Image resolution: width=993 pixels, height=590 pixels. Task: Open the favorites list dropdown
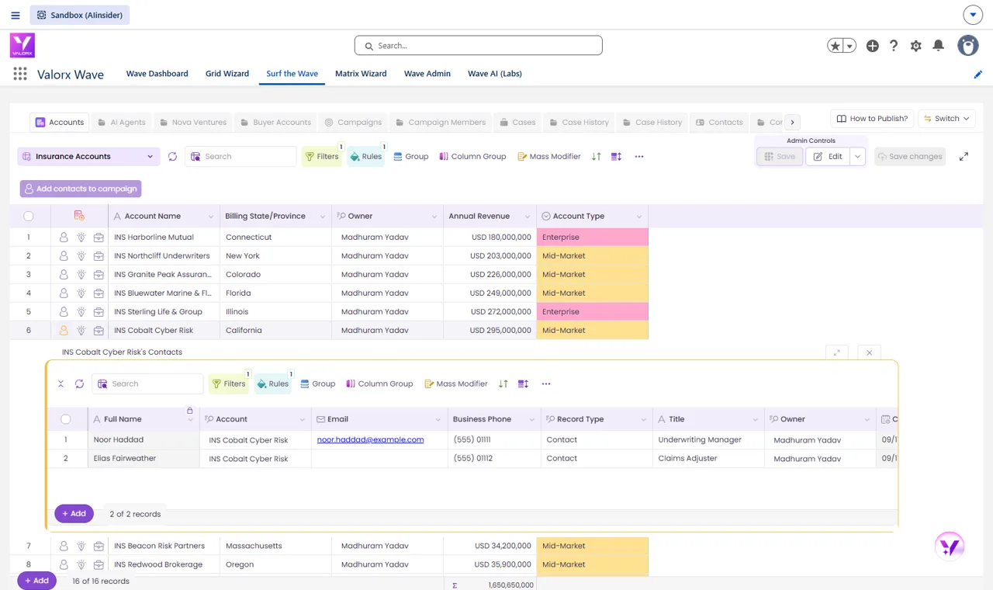850,46
